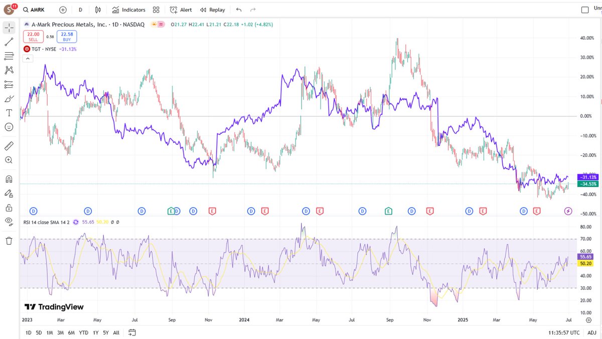602x339 pixels.
Task: Toggle stay in drawing mode pencil-lock
Action: point(9,193)
